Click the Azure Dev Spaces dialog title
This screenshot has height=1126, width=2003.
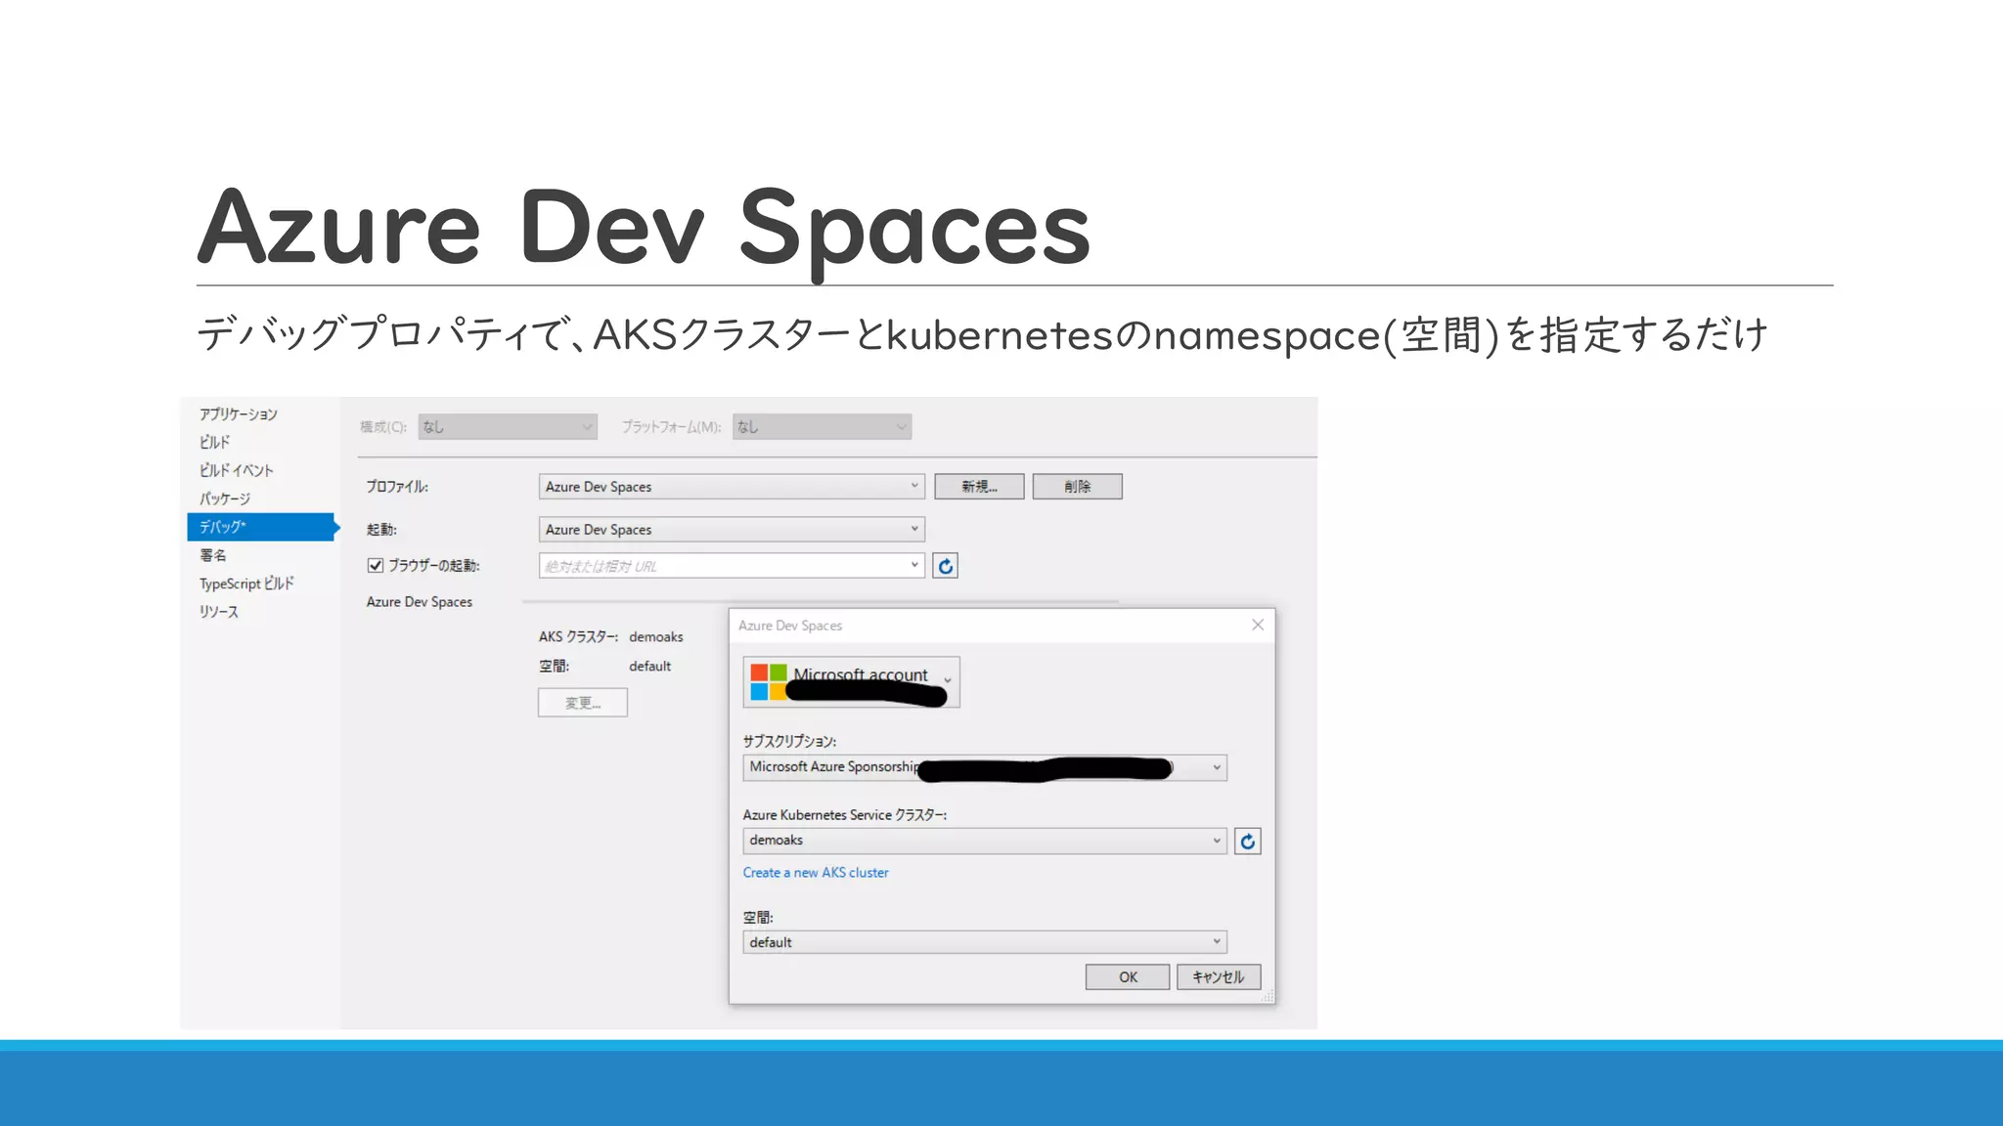pos(790,626)
